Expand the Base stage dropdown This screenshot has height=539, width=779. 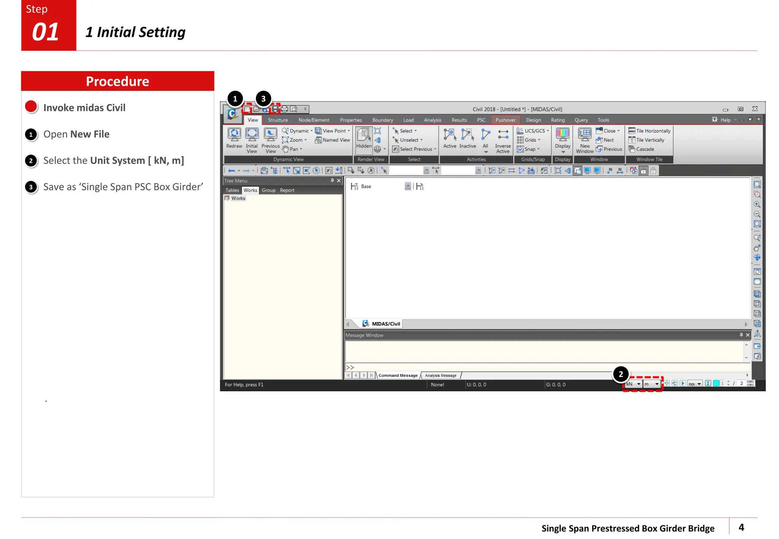click(407, 186)
